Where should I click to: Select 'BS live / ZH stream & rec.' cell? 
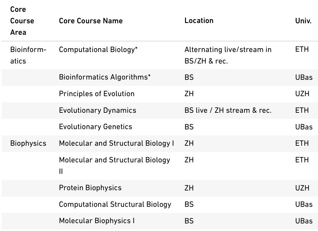coord(228,111)
